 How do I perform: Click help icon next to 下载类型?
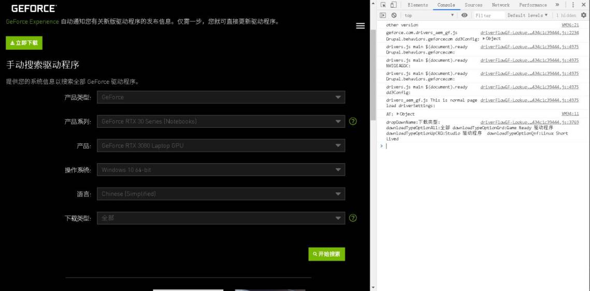point(353,218)
